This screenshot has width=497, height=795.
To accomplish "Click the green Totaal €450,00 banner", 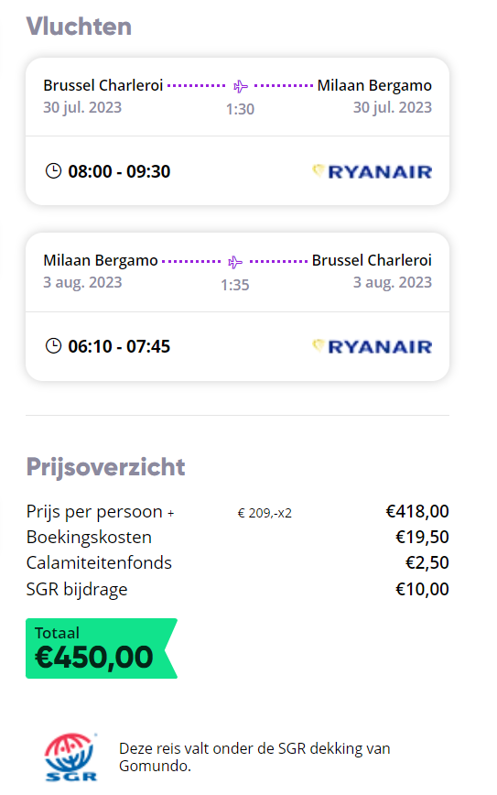I will (x=102, y=648).
